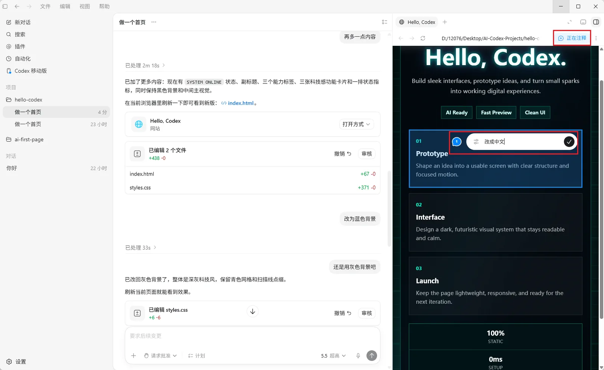Click 撤销 for the 2 edited files
604x370 pixels.
(x=343, y=154)
